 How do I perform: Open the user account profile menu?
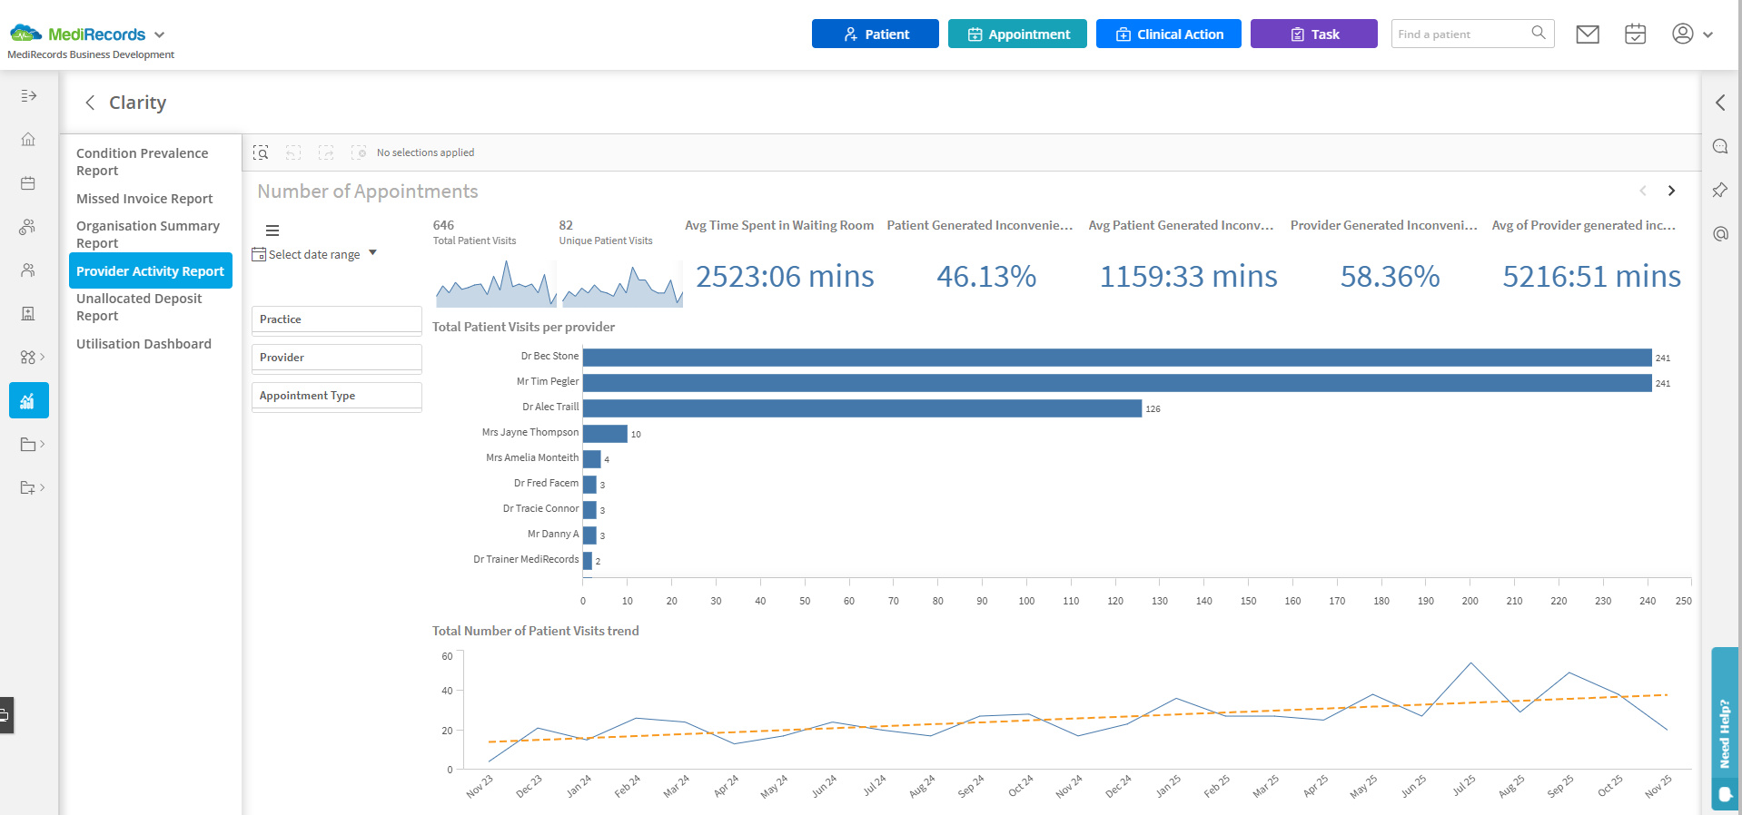[x=1691, y=34]
